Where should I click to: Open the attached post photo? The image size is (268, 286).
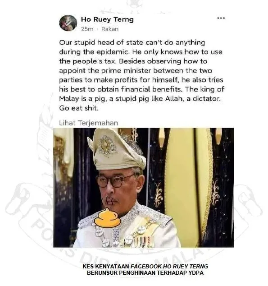(x=144, y=188)
